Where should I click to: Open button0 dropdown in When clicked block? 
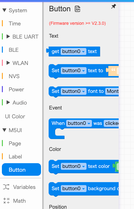[x=79, y=123]
